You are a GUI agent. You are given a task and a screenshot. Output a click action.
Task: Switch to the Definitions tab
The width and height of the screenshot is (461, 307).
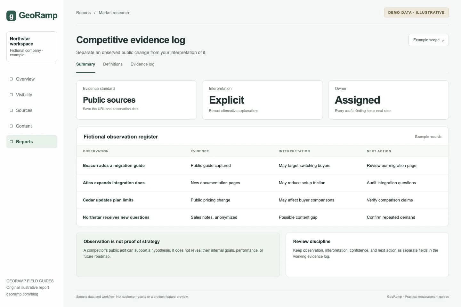[x=113, y=64]
